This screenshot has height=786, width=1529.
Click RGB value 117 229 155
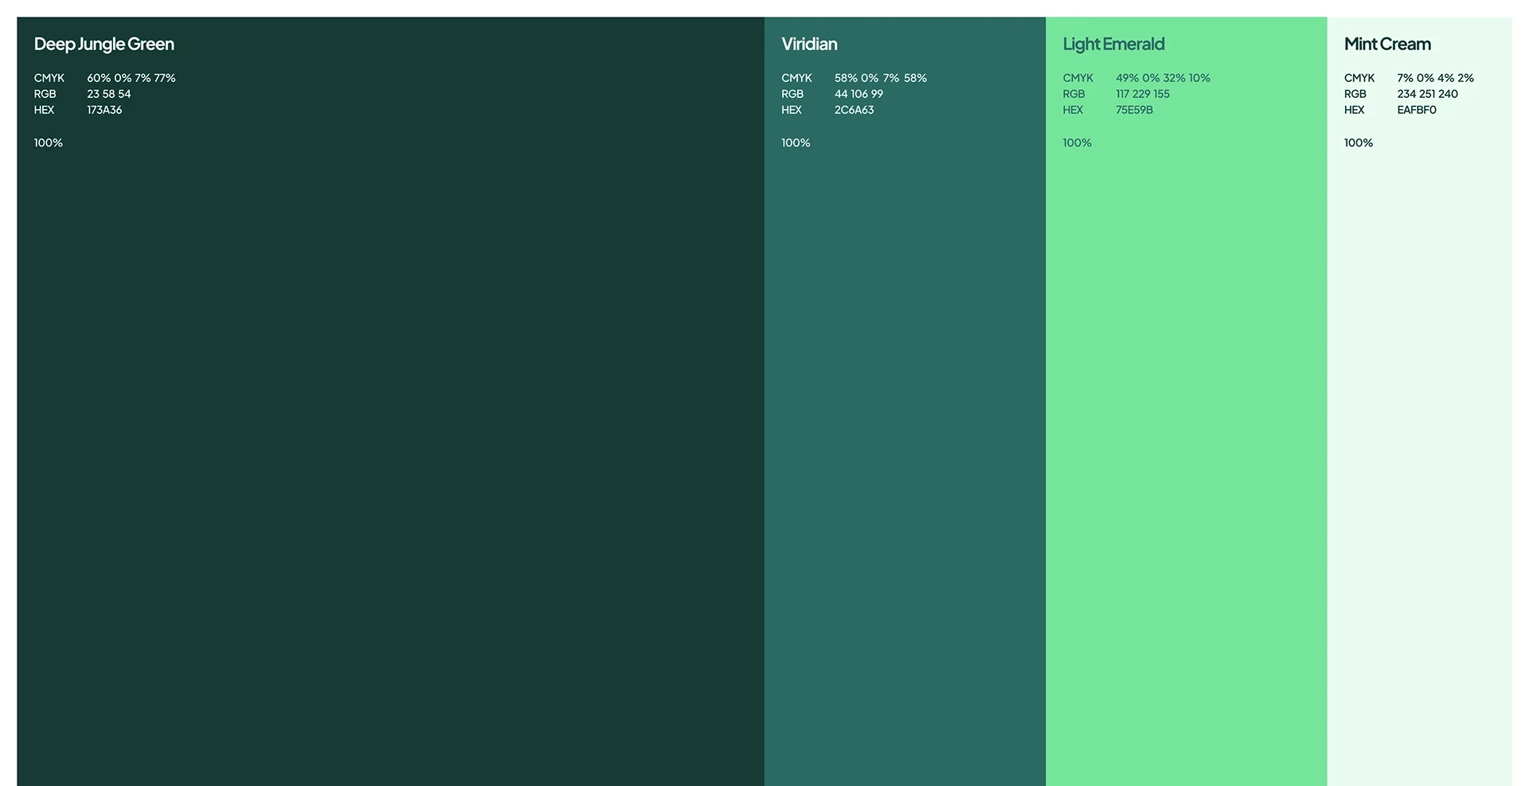coord(1143,94)
